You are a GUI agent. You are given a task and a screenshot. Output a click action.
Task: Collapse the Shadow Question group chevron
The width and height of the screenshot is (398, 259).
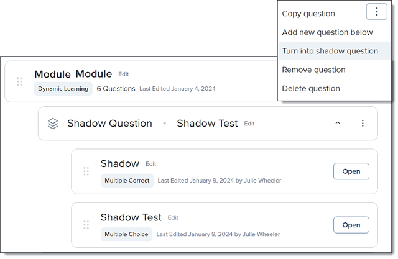click(338, 123)
